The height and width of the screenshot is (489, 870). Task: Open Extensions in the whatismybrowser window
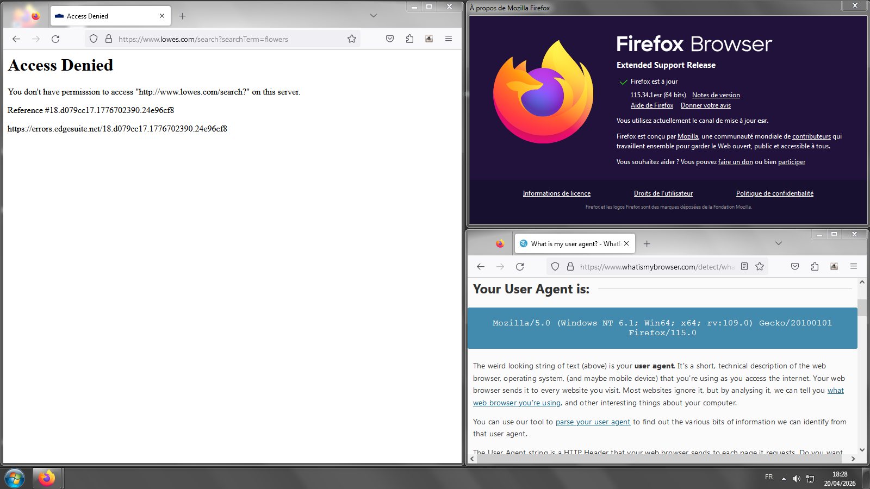click(x=815, y=267)
